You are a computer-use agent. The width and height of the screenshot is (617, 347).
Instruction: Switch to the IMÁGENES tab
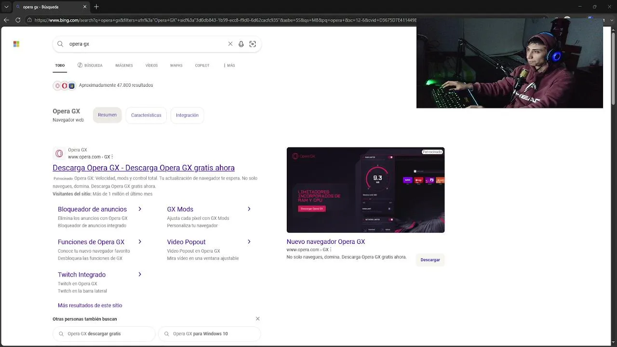tap(124, 66)
